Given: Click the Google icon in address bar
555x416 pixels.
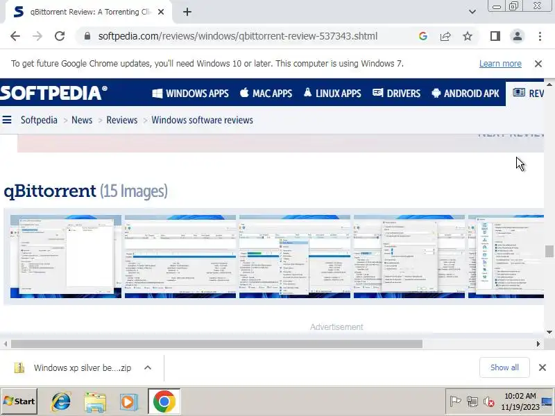Looking at the screenshot, I should (422, 36).
